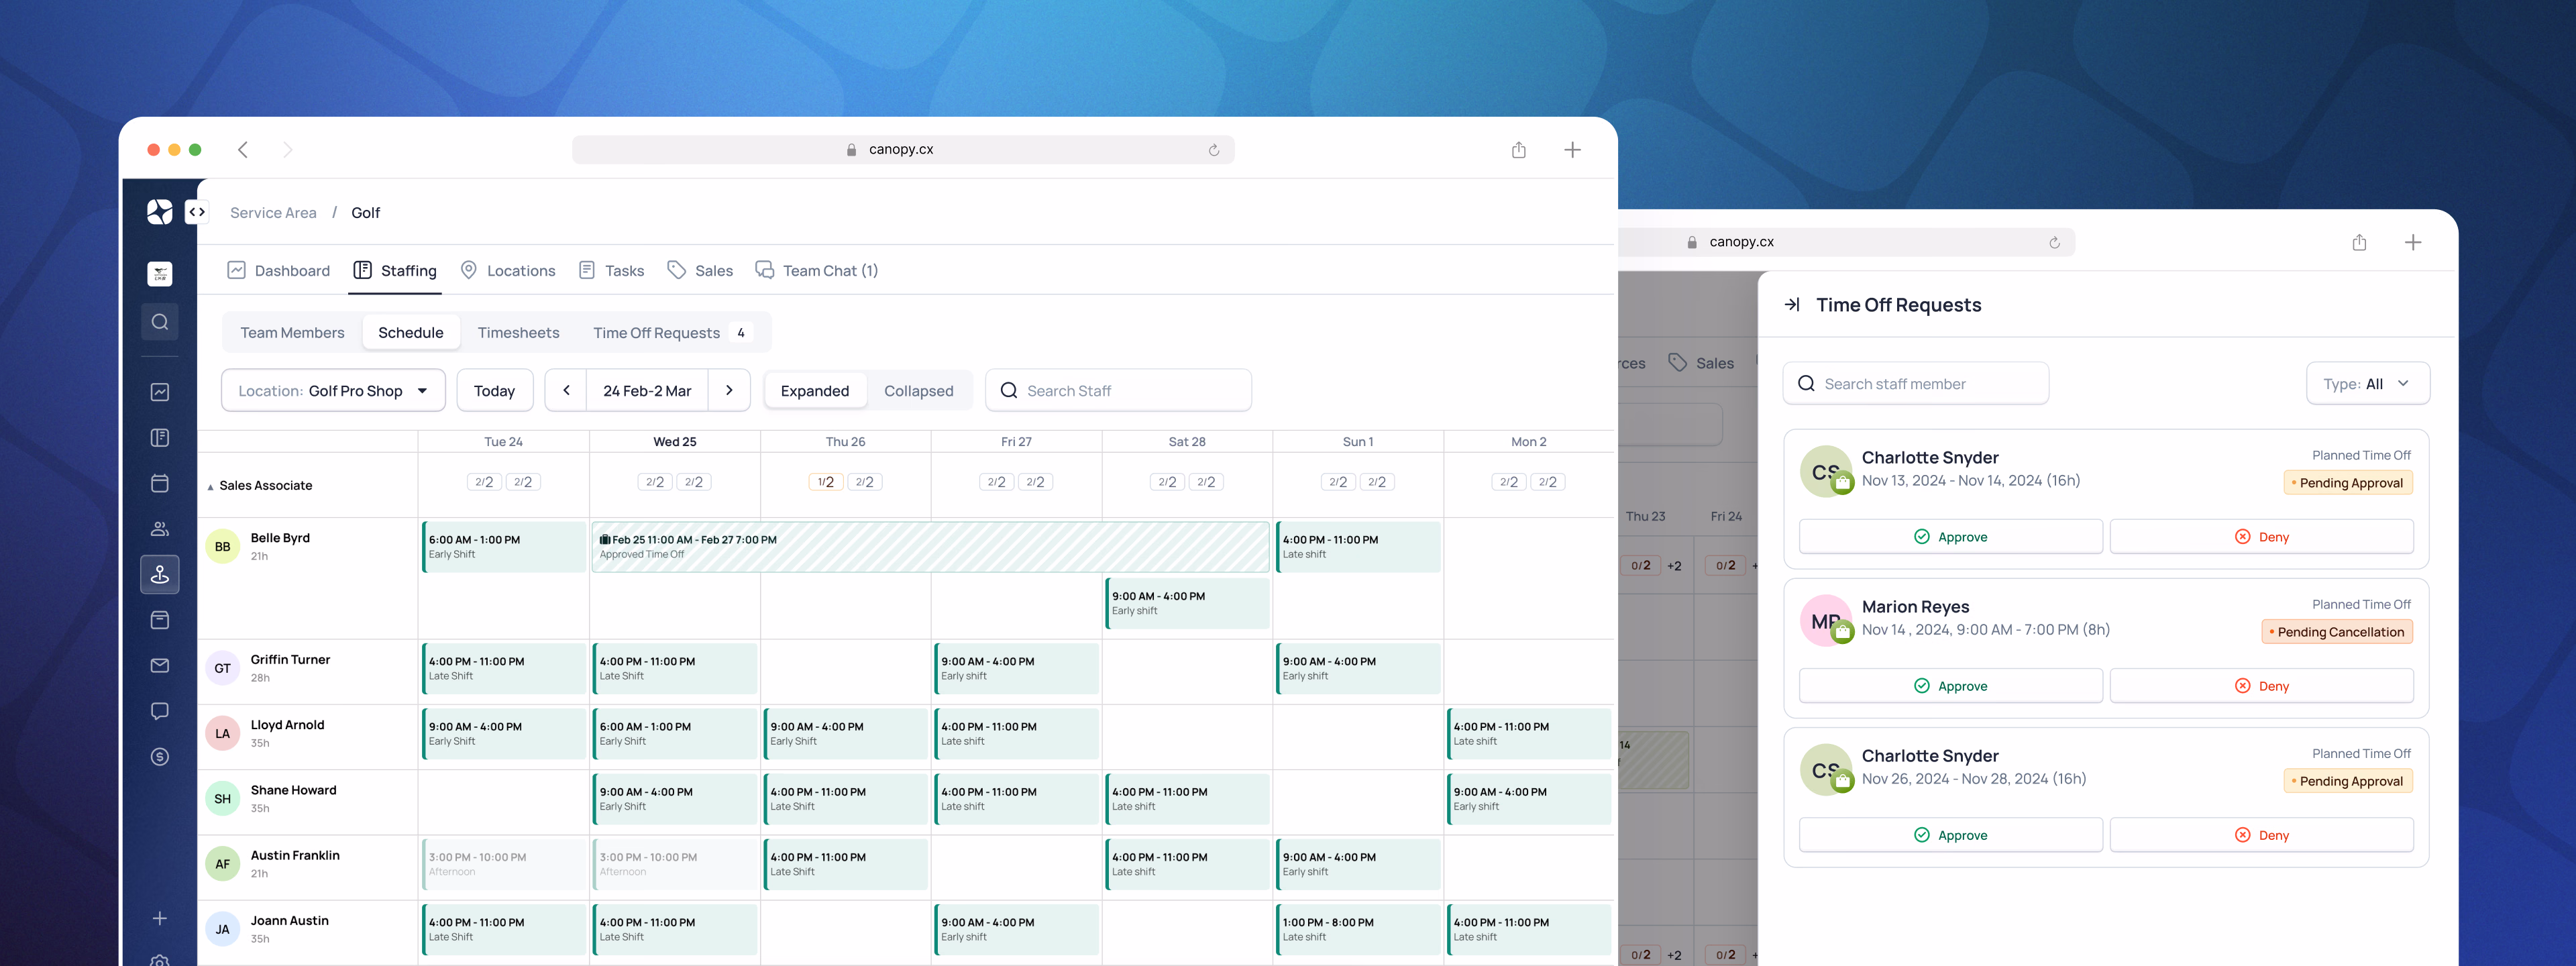Go back with browser back arrow
The height and width of the screenshot is (966, 2576).
tap(243, 150)
